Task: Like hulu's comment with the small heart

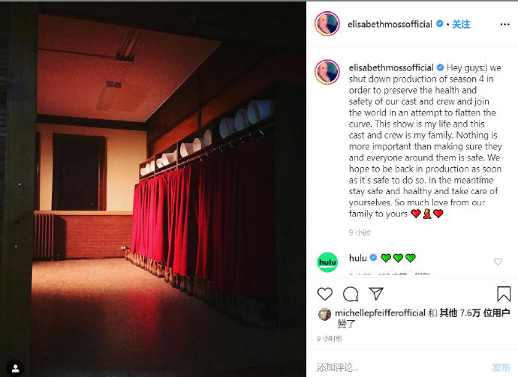Action: 498,262
